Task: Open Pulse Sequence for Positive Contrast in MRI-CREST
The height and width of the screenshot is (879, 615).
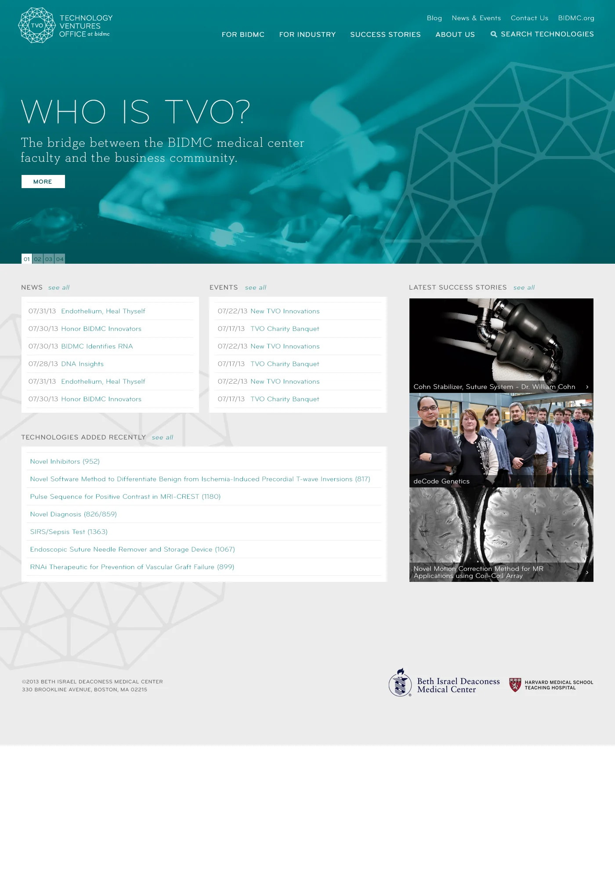Action: click(125, 497)
